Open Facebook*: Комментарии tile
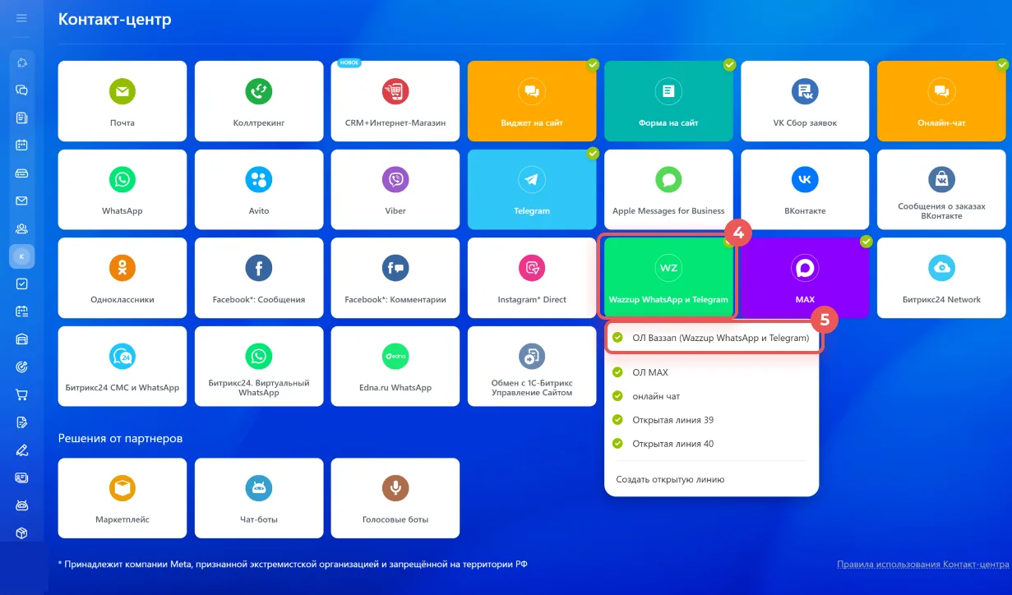Image resolution: width=1012 pixels, height=595 pixels. click(x=395, y=278)
